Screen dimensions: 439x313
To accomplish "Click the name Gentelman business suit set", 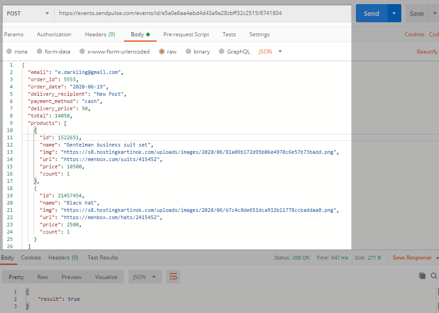I will [x=108, y=145].
